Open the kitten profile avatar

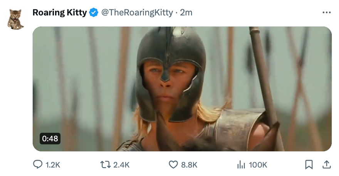[x=16, y=19]
